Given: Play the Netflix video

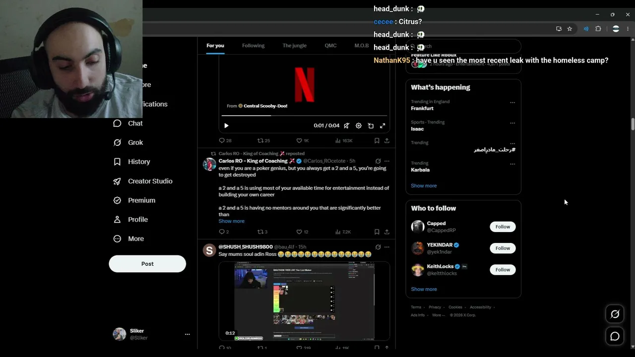Looking at the screenshot, I should pos(226,126).
